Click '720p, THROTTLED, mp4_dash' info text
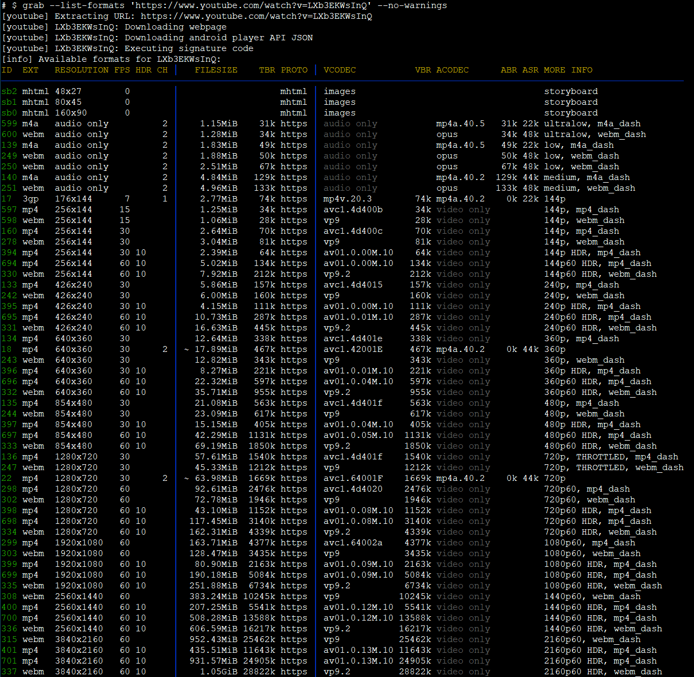 (611, 457)
